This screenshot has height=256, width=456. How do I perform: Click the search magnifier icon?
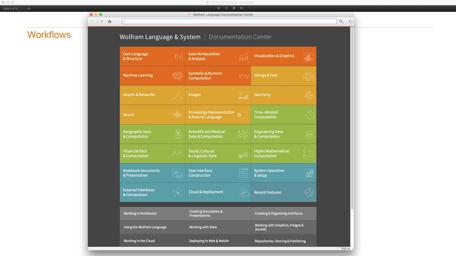tap(341, 21)
